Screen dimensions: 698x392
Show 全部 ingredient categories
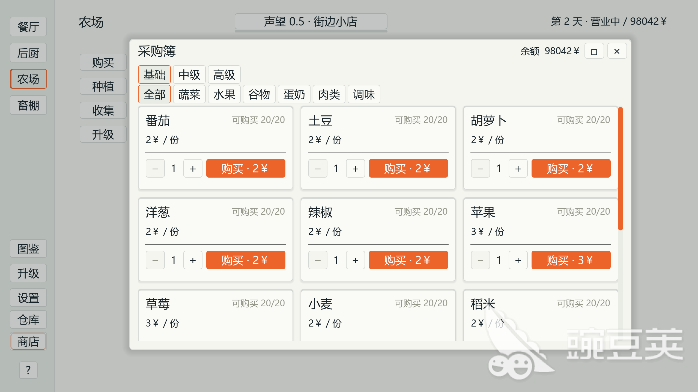(154, 94)
